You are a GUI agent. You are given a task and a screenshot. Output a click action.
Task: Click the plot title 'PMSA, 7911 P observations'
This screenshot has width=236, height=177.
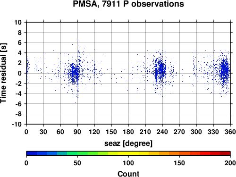point(128,4)
